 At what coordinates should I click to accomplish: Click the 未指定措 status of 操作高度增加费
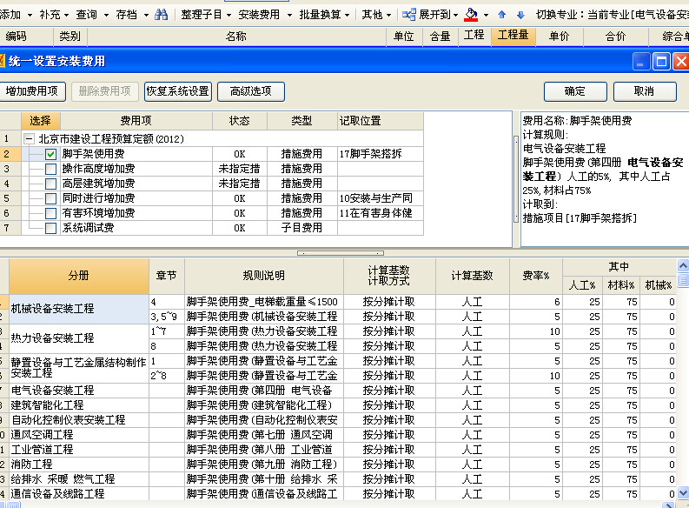click(x=240, y=169)
